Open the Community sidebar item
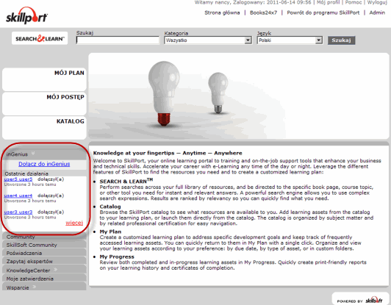 44,237
